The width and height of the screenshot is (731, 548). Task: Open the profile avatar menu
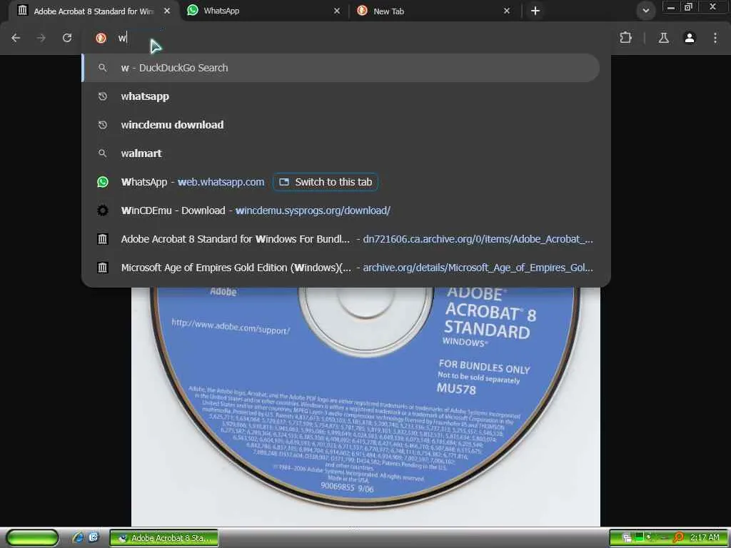coord(690,38)
